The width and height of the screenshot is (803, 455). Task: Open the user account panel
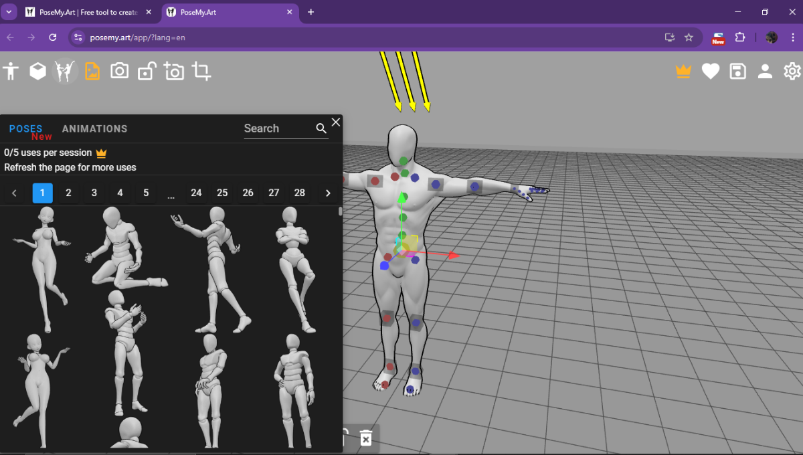click(765, 70)
